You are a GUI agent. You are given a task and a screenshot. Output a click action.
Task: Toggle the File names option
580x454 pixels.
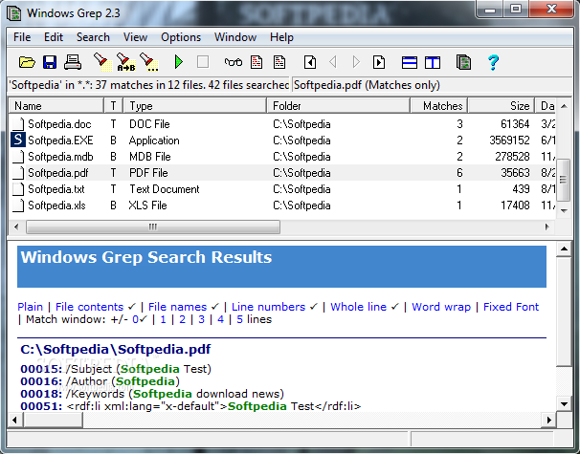pyautogui.click(x=177, y=307)
